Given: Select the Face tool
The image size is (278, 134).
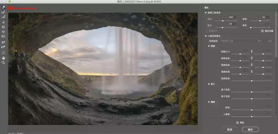Looking at the screenshot, I should (4, 52).
